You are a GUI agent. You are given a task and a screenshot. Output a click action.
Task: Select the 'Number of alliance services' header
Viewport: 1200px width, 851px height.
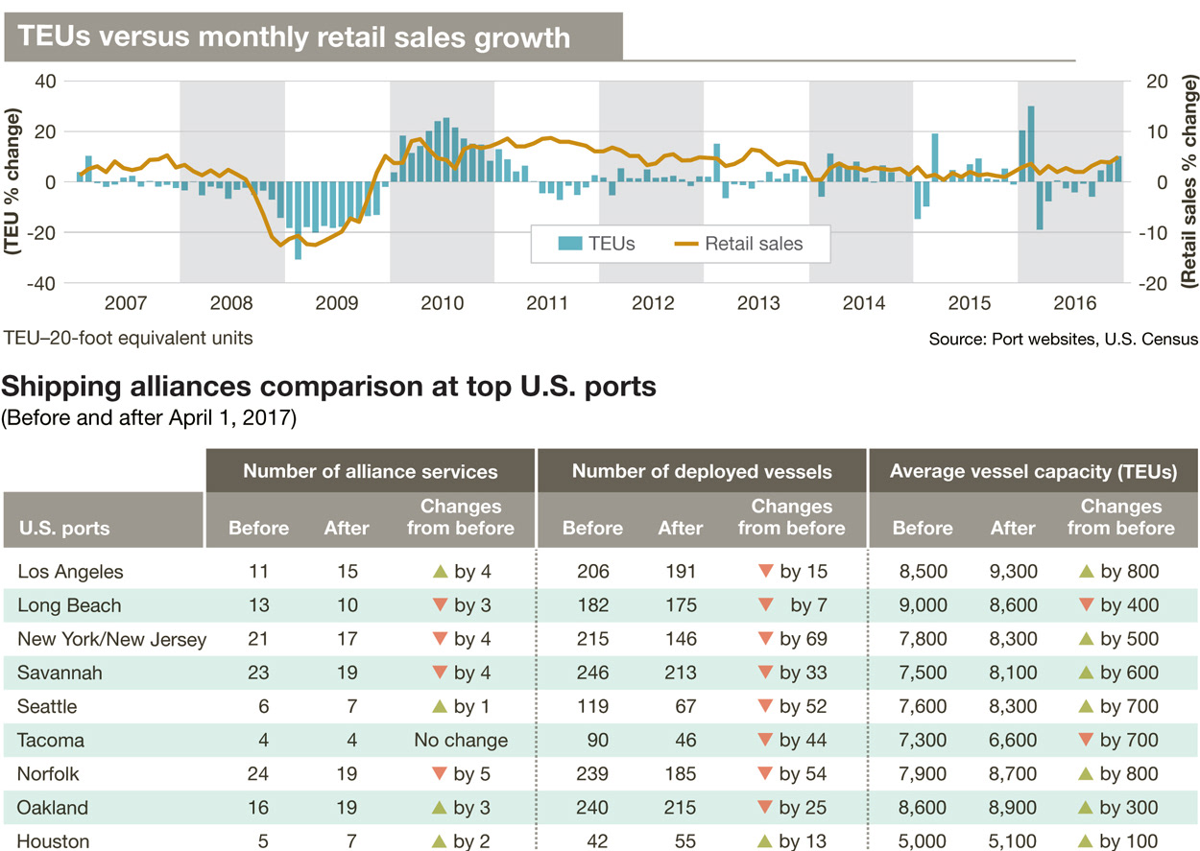[370, 471]
